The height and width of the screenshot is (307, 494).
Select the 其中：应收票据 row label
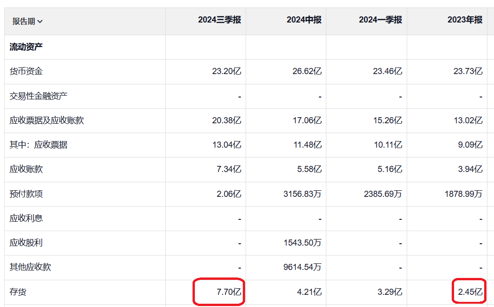click(39, 145)
